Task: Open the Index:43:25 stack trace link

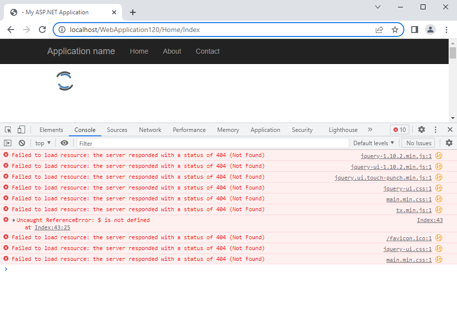Action: 52,227
